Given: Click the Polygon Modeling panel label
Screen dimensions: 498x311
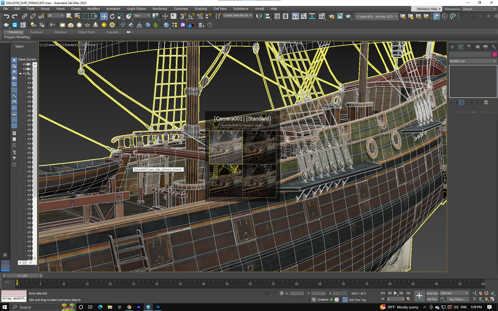Looking at the screenshot, I should click(x=17, y=37).
